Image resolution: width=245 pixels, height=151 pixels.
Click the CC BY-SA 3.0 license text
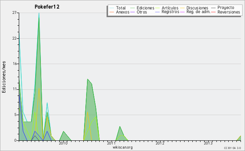point(232,148)
